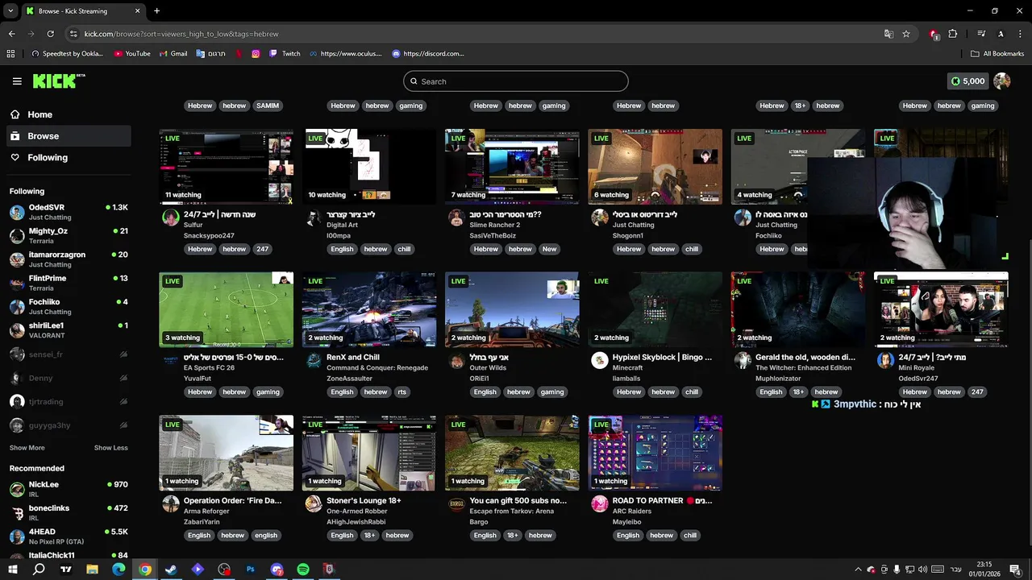Screen dimensions: 1032x580
Task: Open 4HEAD in Recommended list
Action: pyautogui.click(x=69, y=536)
